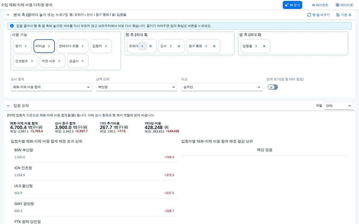Click the ICN 인천항 row
Image resolution: width=359 pixels, height=224 pixels.
click(94, 171)
